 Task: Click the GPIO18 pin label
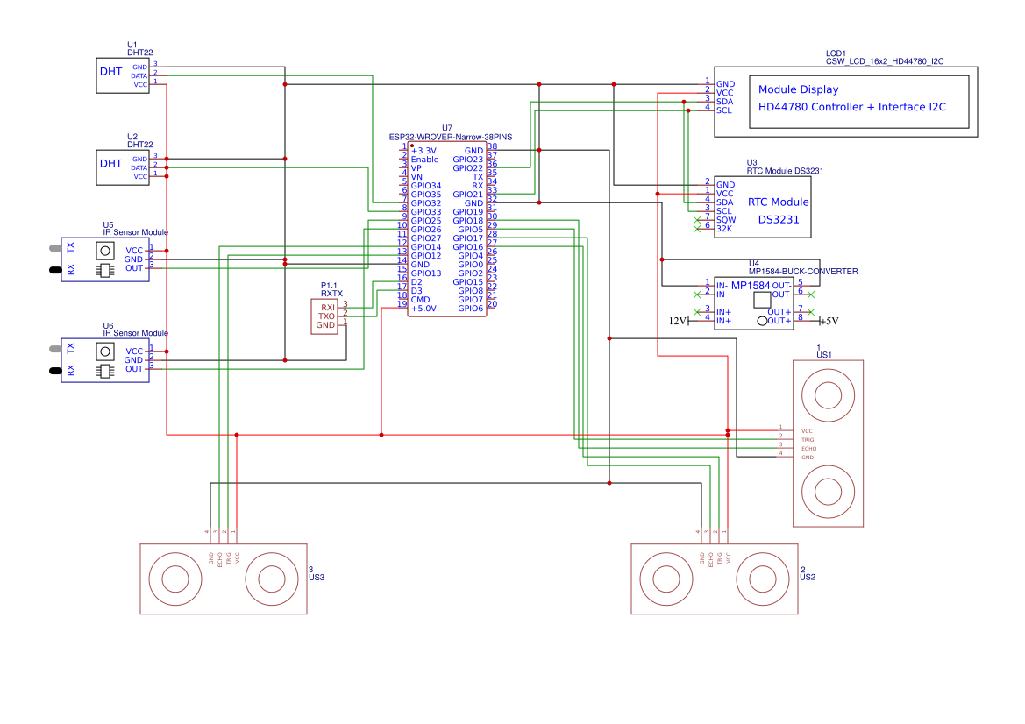click(468, 221)
